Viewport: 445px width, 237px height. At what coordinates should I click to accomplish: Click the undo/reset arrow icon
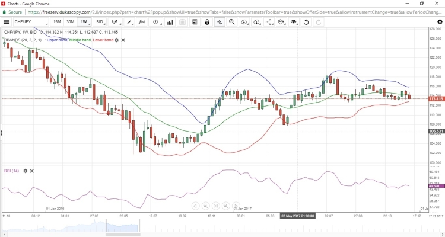(x=307, y=22)
